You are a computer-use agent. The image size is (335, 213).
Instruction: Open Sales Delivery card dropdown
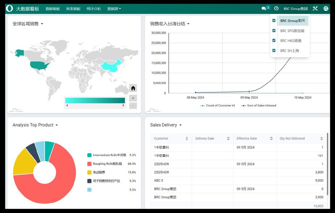coord(180,125)
